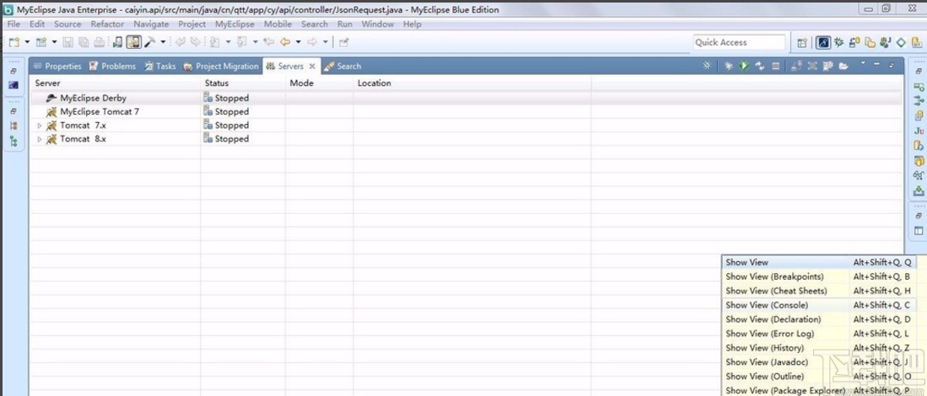927x396 pixels.
Task: Click the Status column header
Action: tap(243, 83)
